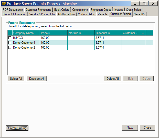This screenshot has width=159, height=138.
Task: Click the Markup % column header
Action: pos(81,33)
